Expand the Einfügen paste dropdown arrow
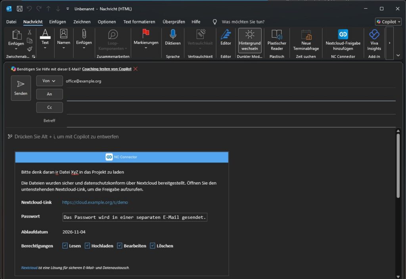The width and height of the screenshot is (406, 279). pos(16,49)
